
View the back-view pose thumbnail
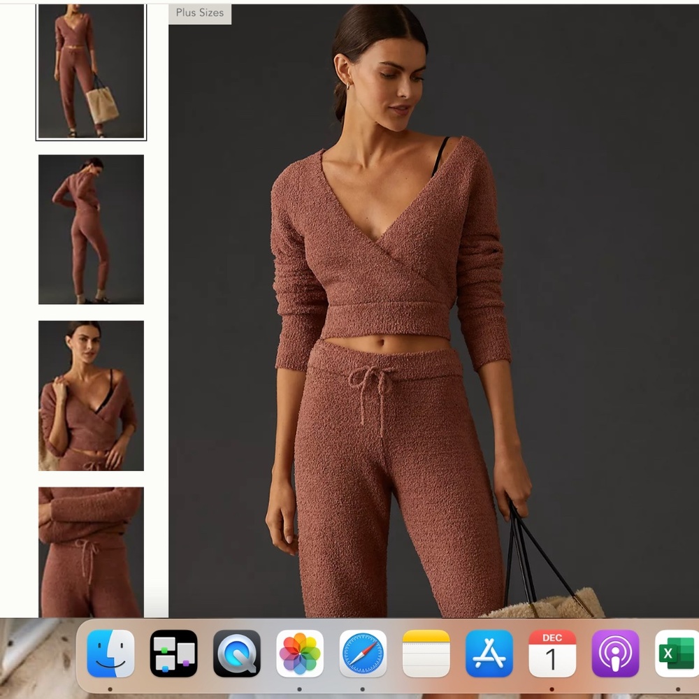(90, 231)
